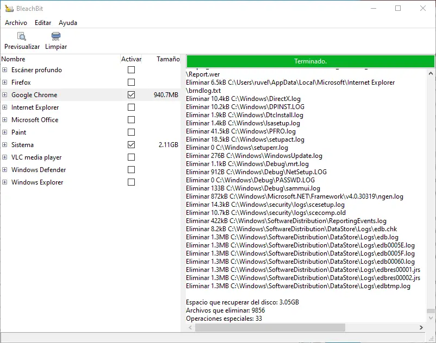The image size is (436, 343).
Task: Click the 'Operaciones especiales: 33' line
Action: click(x=224, y=318)
